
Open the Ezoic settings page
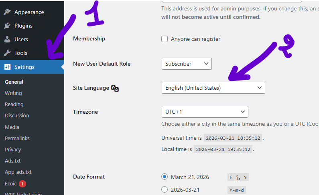10,184
